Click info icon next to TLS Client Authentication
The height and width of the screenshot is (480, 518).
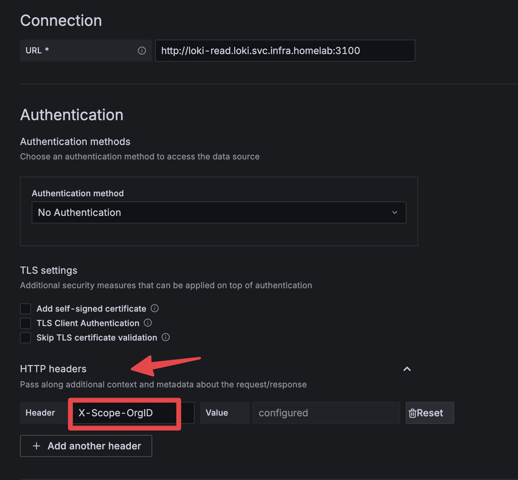coord(148,323)
